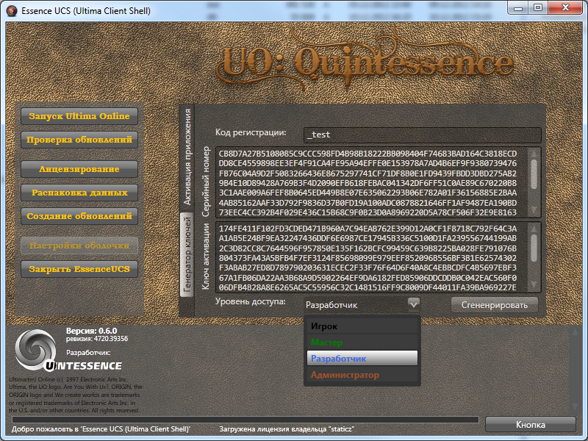588x441 pixels.
Task: Click the 'Распаковка данных' button
Action: click(x=79, y=193)
